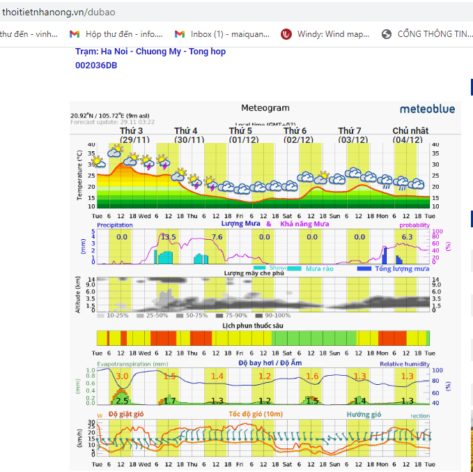Click the meteoblue logo on the meteogram

click(427, 109)
